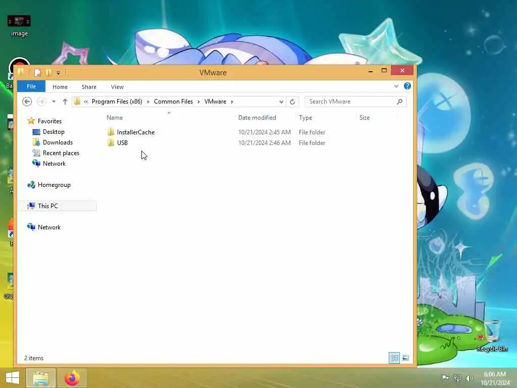
Task: Select bottom Network in navigation pane
Action: click(49, 227)
